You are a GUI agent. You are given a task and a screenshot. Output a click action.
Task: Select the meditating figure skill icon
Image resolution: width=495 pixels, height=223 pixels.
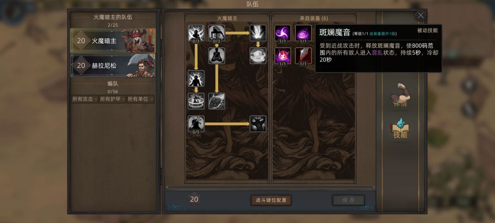(x=216, y=56)
